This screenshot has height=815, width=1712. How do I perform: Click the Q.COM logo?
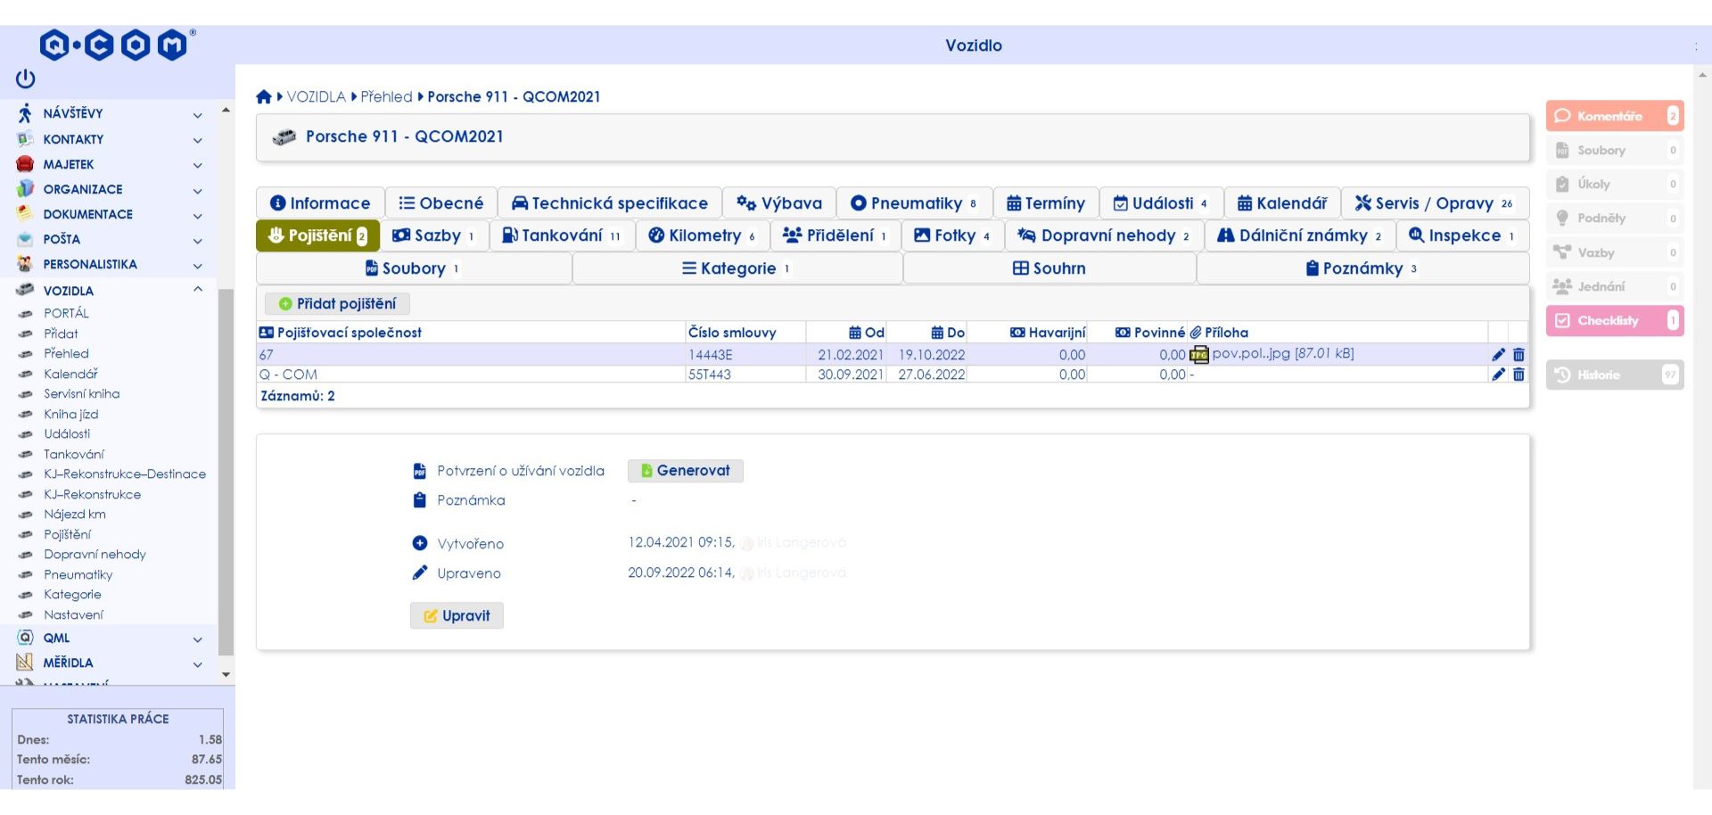(117, 45)
